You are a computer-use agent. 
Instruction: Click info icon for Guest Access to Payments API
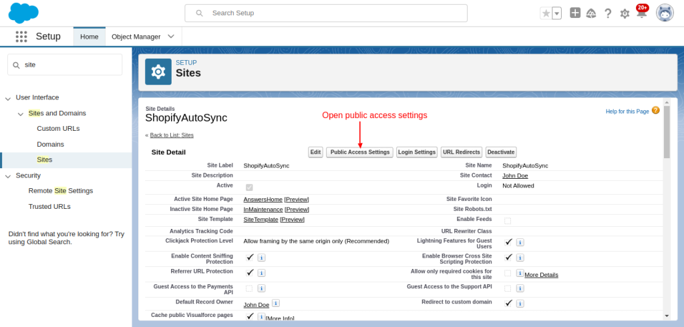tap(261, 288)
